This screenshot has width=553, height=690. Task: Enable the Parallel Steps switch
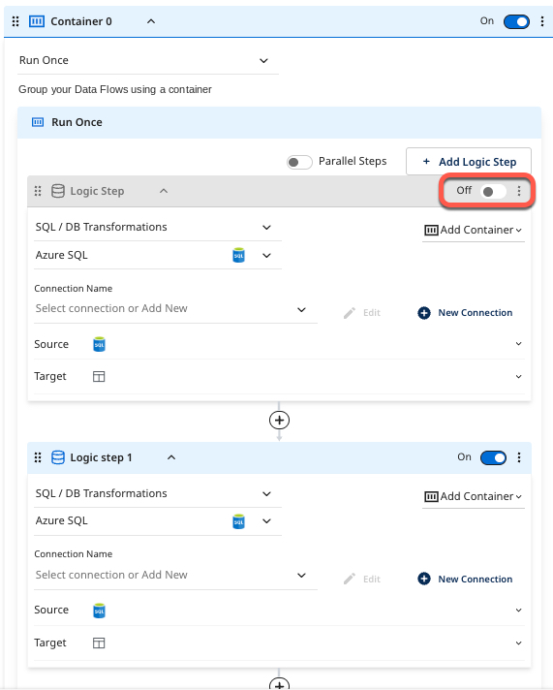tap(299, 162)
